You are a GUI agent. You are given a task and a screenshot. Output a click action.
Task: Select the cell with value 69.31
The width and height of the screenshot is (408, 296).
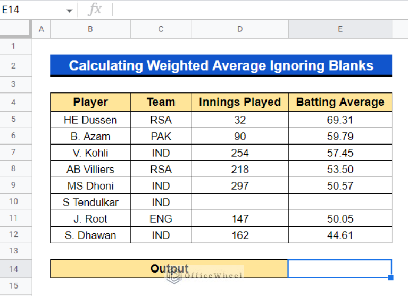[x=340, y=120]
